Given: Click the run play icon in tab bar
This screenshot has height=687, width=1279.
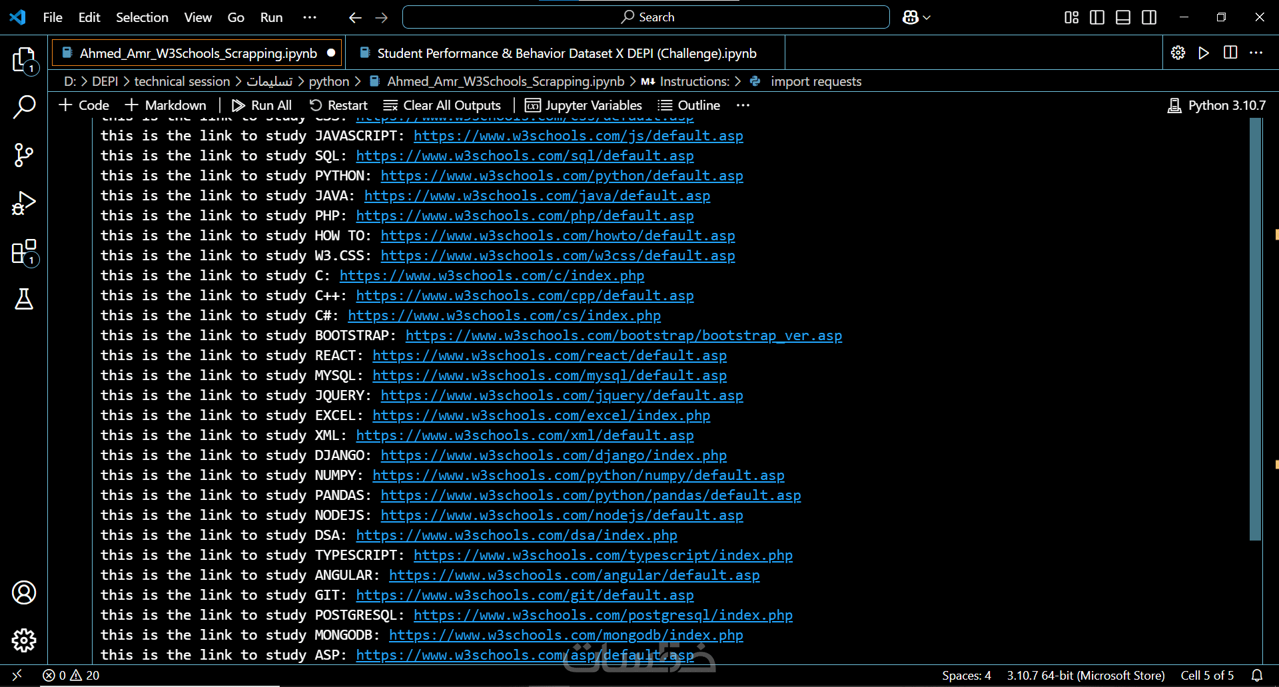Looking at the screenshot, I should coord(1204,53).
